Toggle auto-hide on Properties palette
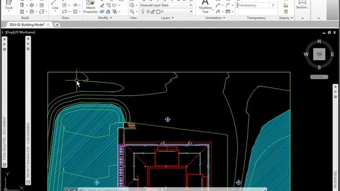 (x=335, y=92)
